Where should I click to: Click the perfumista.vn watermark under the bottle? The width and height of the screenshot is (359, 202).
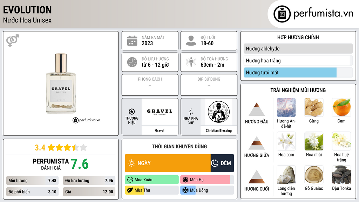point(87,120)
